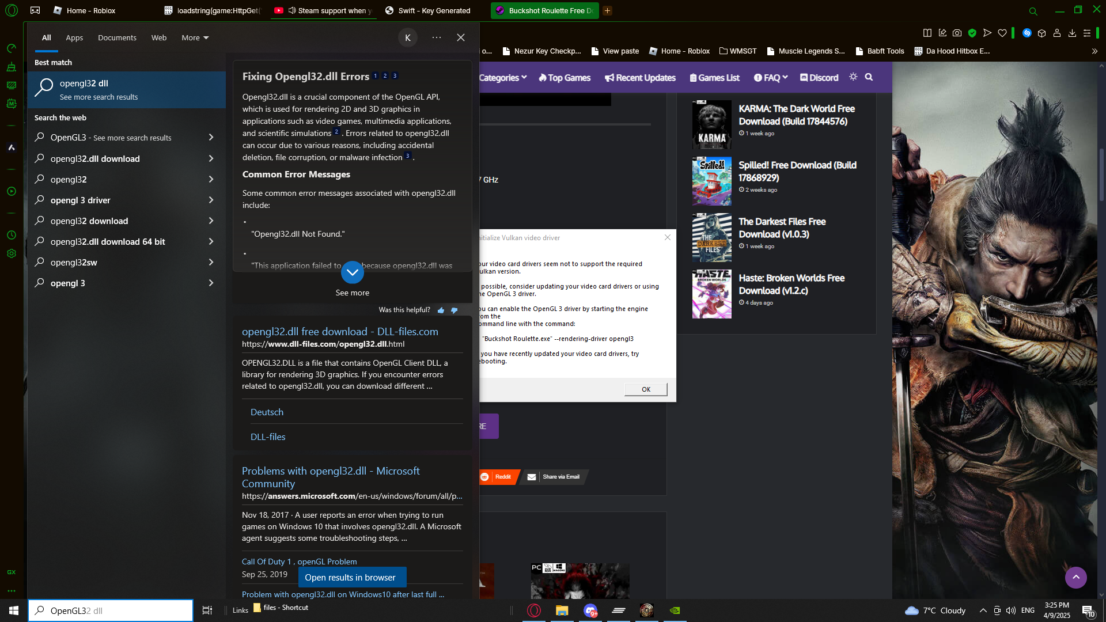Click thumbs up on helpful feedback
The image size is (1106, 622).
coord(441,310)
